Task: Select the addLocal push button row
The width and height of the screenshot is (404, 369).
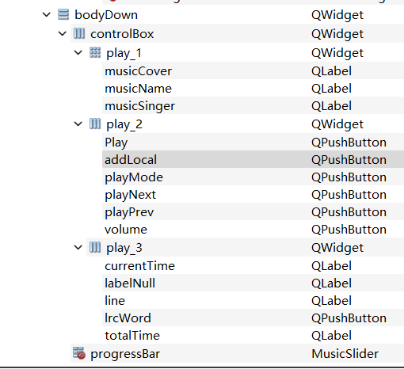Action: point(253,159)
